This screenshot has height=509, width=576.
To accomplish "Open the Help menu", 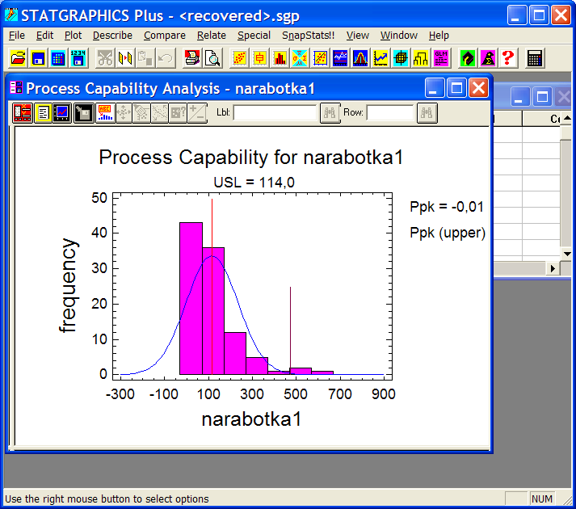I will tap(439, 36).
